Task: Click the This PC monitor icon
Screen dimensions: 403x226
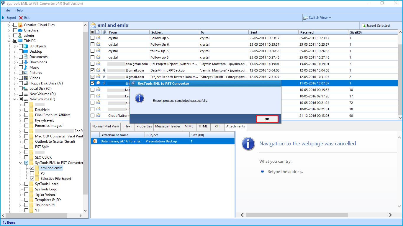Action: [x=20, y=41]
